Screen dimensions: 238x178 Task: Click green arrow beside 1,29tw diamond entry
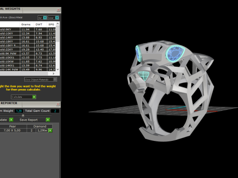pos(50,131)
